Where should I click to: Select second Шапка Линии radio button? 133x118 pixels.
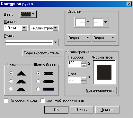38,81
